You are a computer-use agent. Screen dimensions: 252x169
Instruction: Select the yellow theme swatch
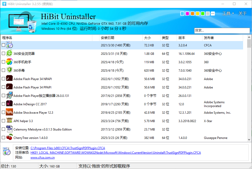coord(198,14)
